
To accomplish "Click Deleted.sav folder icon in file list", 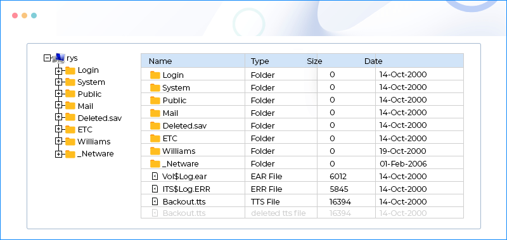I will 155,125.
